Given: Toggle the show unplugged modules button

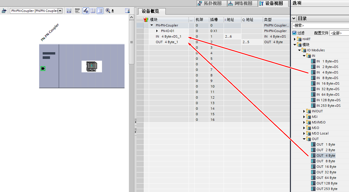Looking at the screenshot, I should point(86,11).
